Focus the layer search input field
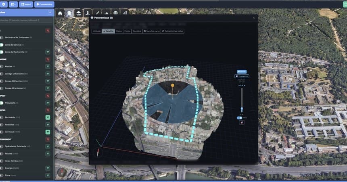The height and width of the screenshot is (182, 347). pos(26,20)
